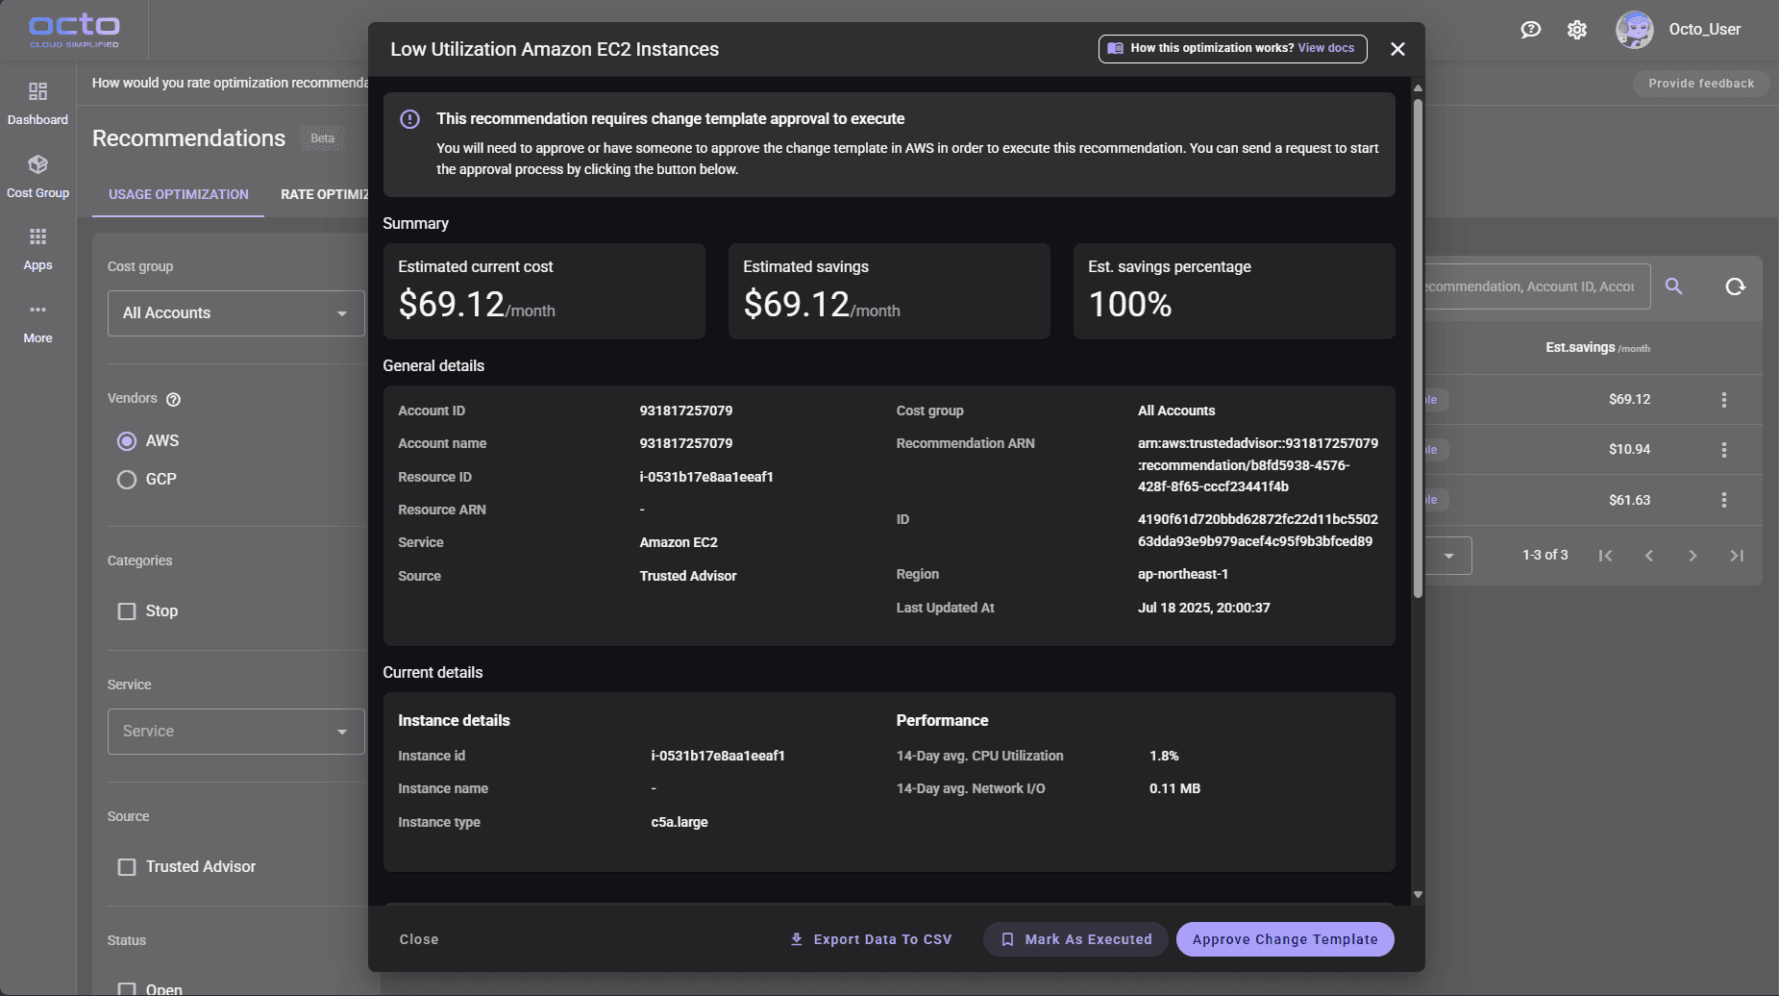Click the Octo_User avatar
This screenshot has height=996, width=1779.
(x=1634, y=30)
